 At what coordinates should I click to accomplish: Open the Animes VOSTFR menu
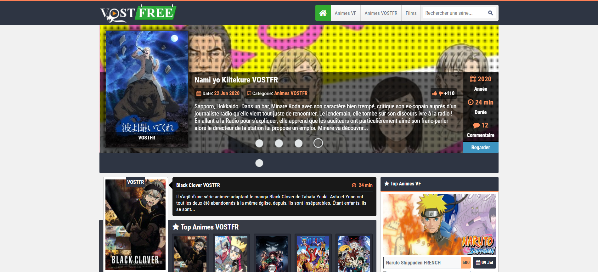[381, 13]
